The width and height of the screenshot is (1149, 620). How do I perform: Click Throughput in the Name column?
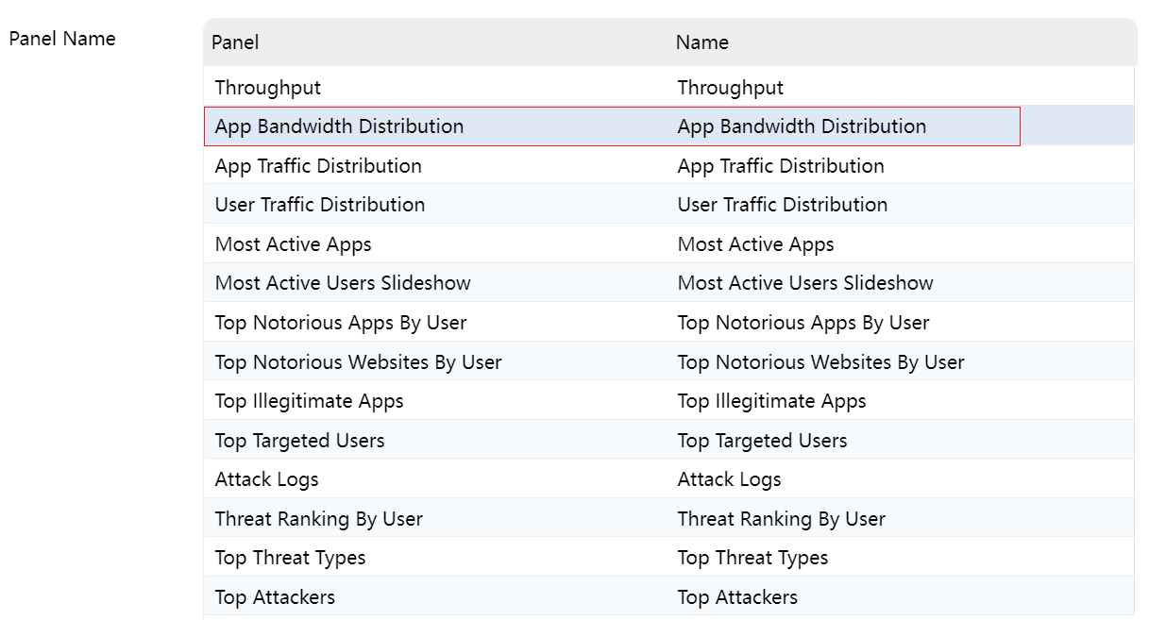(730, 88)
